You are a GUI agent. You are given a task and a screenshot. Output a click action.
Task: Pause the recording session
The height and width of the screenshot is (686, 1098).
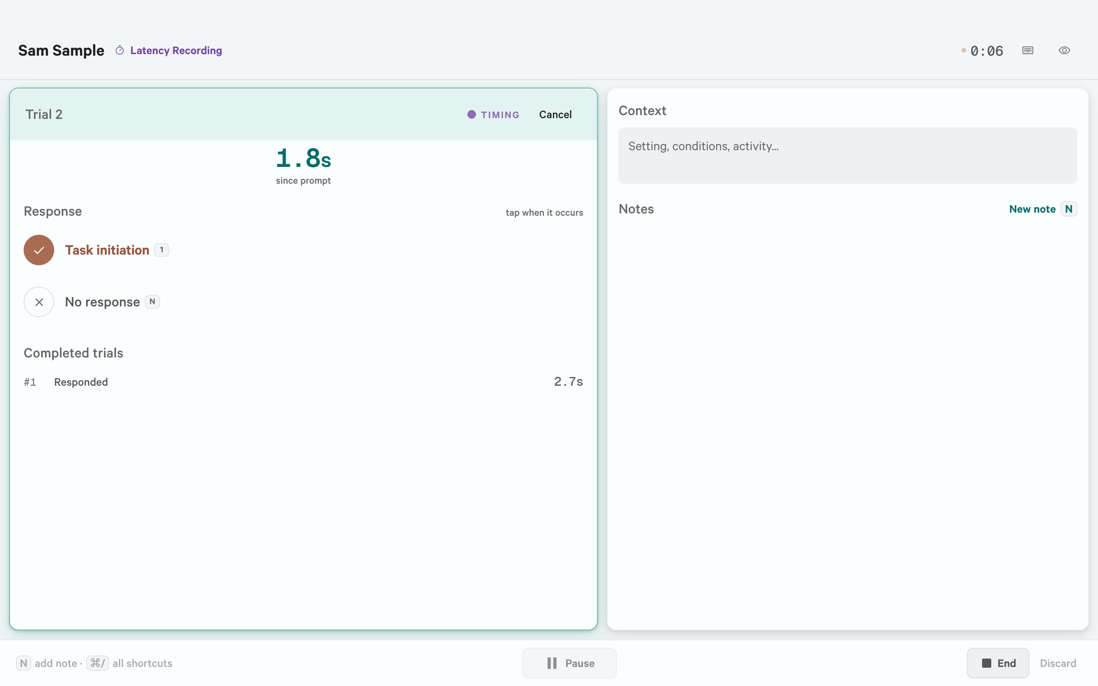click(570, 663)
